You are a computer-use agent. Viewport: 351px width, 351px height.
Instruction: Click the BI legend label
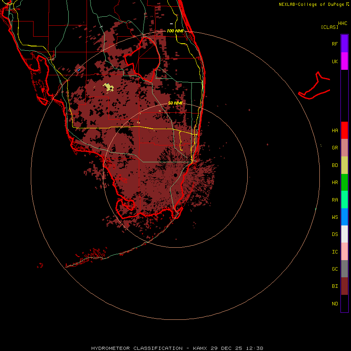(335, 286)
